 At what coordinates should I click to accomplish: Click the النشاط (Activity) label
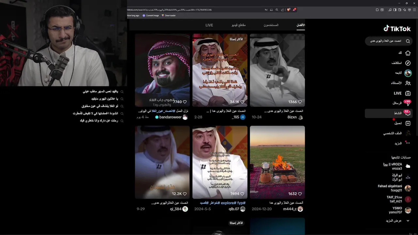(398, 113)
